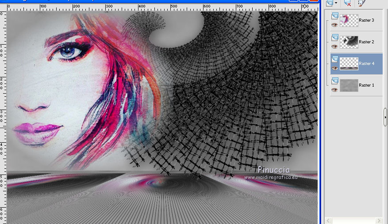Hide the Raster 2 layer
The width and height of the screenshot is (388, 224).
(334, 46)
